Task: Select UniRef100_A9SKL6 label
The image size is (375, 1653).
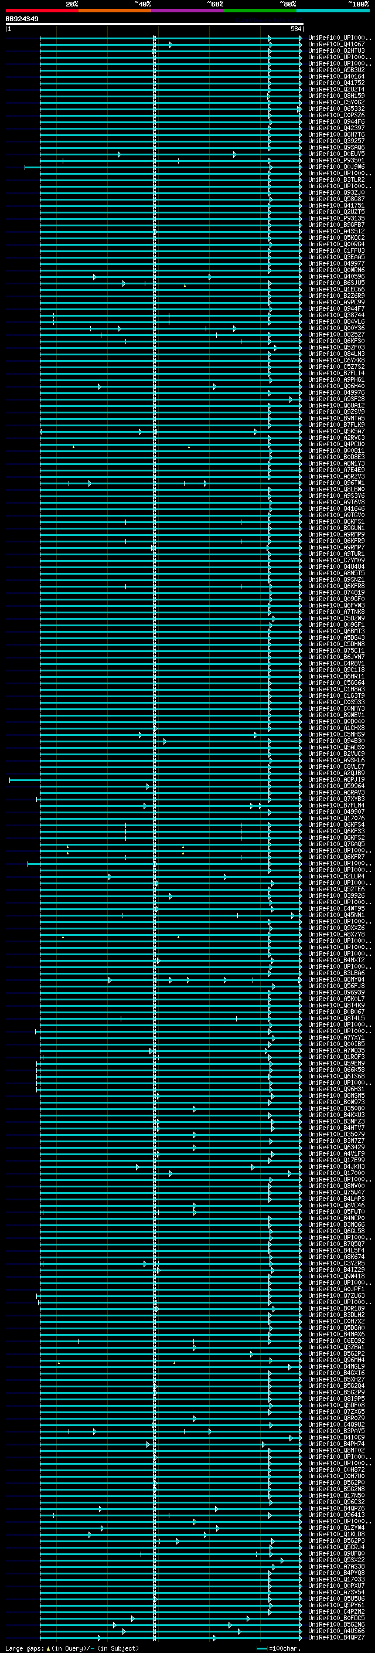Action: [336, 761]
